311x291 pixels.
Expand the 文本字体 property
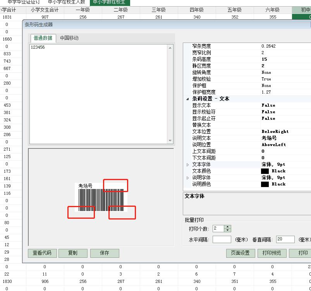click(x=187, y=165)
